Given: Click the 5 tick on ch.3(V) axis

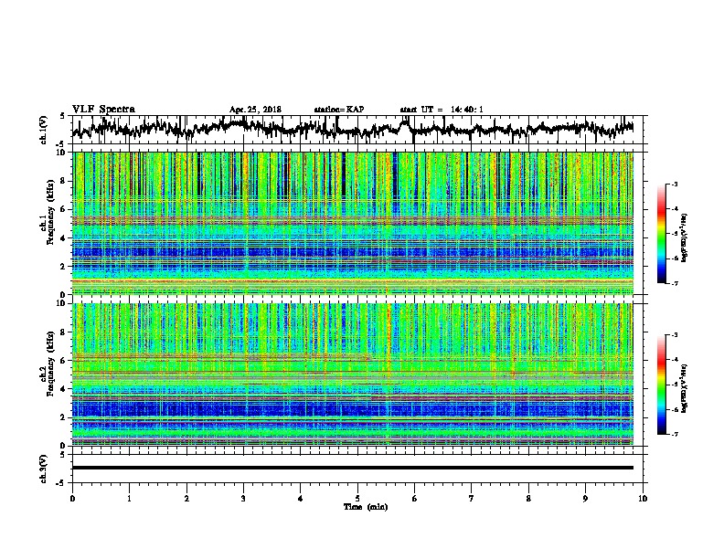Looking at the screenshot, I should coord(63,455).
